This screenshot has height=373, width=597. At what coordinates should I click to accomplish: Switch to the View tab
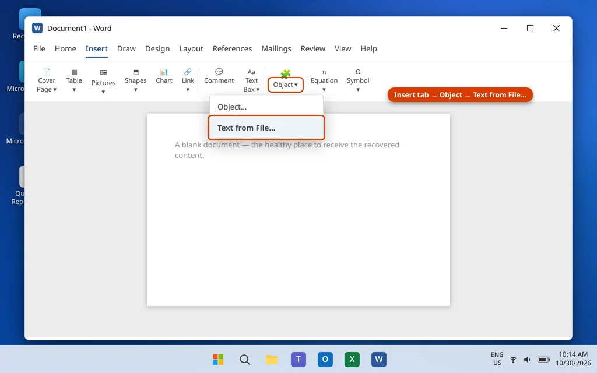[343, 49]
